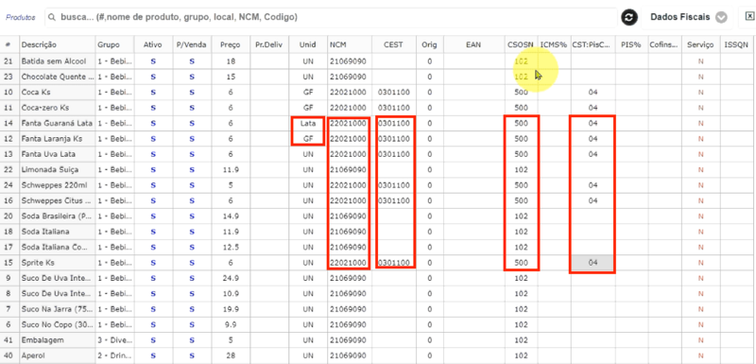Toggle Ativo S for Embalagem
The width and height of the screenshot is (756, 364).
(153, 340)
